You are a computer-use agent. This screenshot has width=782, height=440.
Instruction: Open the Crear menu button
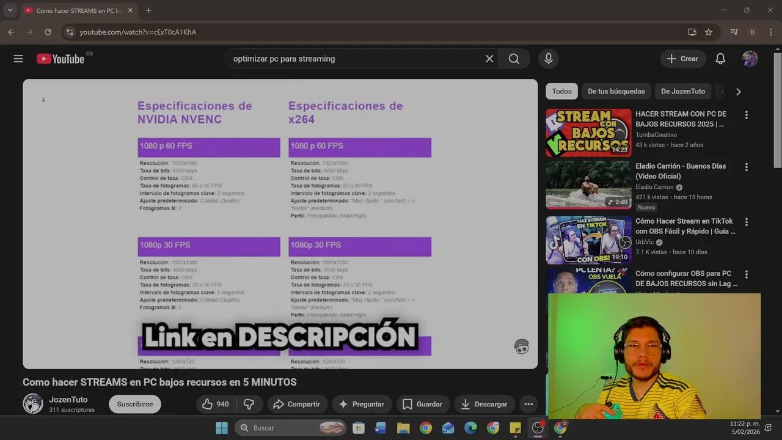(682, 59)
